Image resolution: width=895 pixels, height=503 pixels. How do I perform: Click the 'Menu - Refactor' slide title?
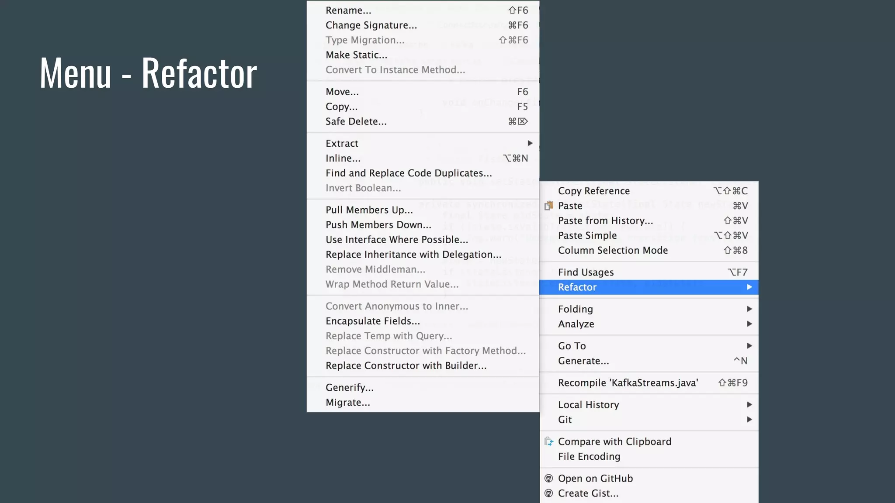149,72
